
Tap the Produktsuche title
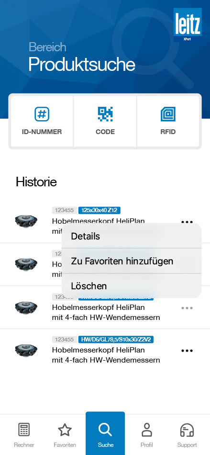pyautogui.click(x=82, y=64)
